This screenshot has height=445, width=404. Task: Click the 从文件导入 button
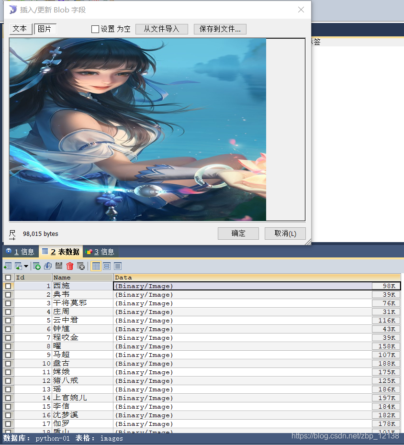[161, 29]
